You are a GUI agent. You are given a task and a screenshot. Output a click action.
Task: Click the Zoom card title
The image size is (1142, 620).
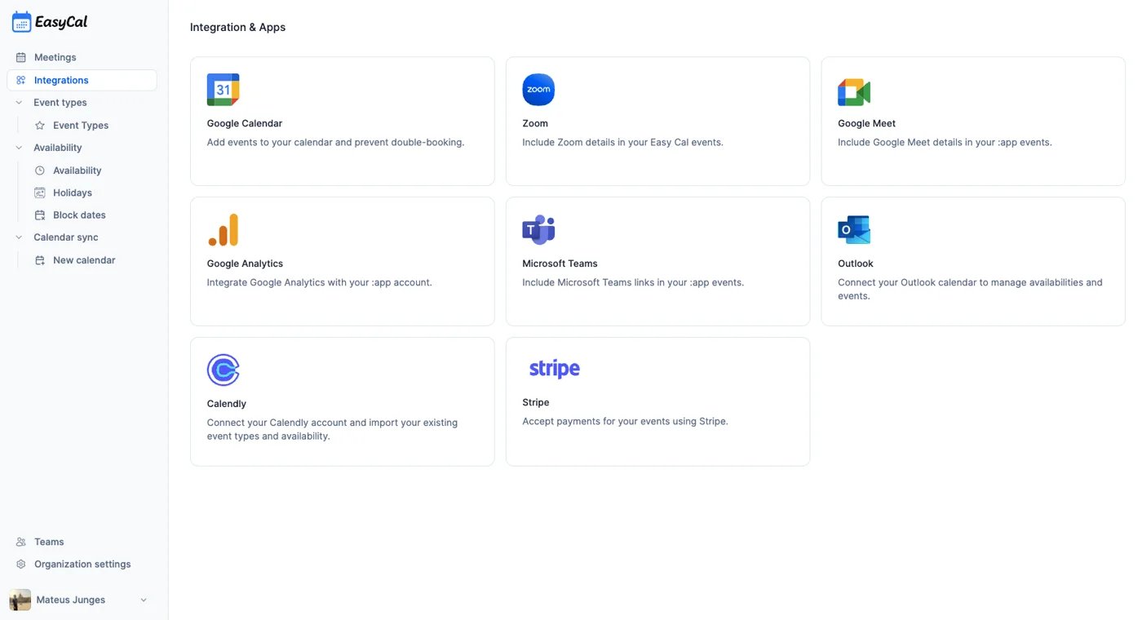pos(535,123)
